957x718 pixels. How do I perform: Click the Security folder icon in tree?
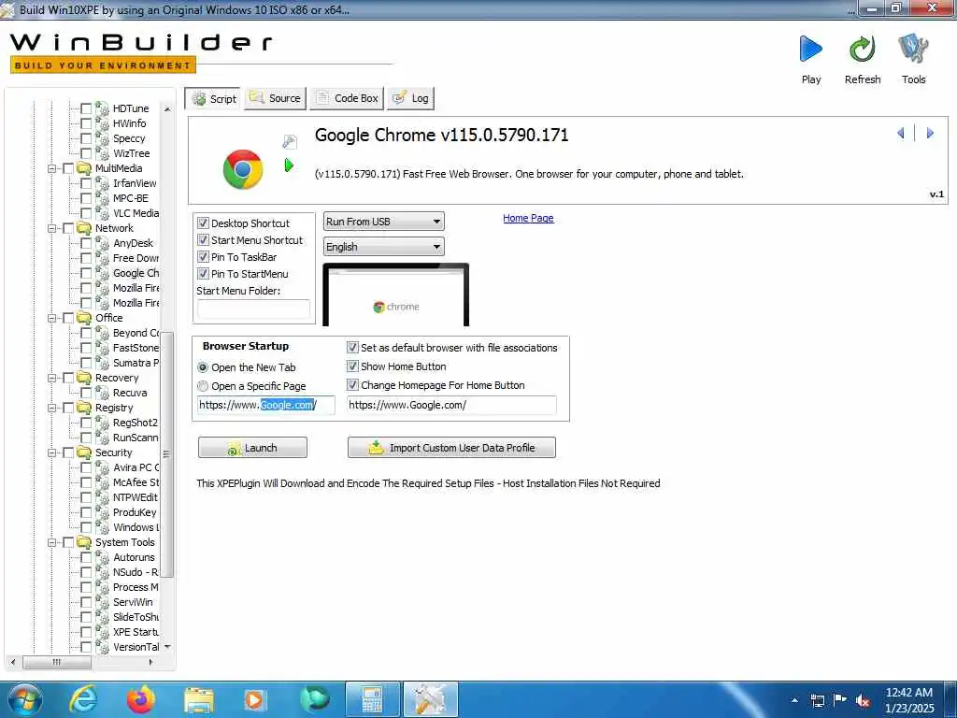(x=84, y=453)
